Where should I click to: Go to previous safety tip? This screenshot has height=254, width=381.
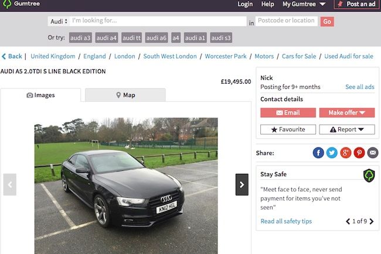[x=348, y=221]
